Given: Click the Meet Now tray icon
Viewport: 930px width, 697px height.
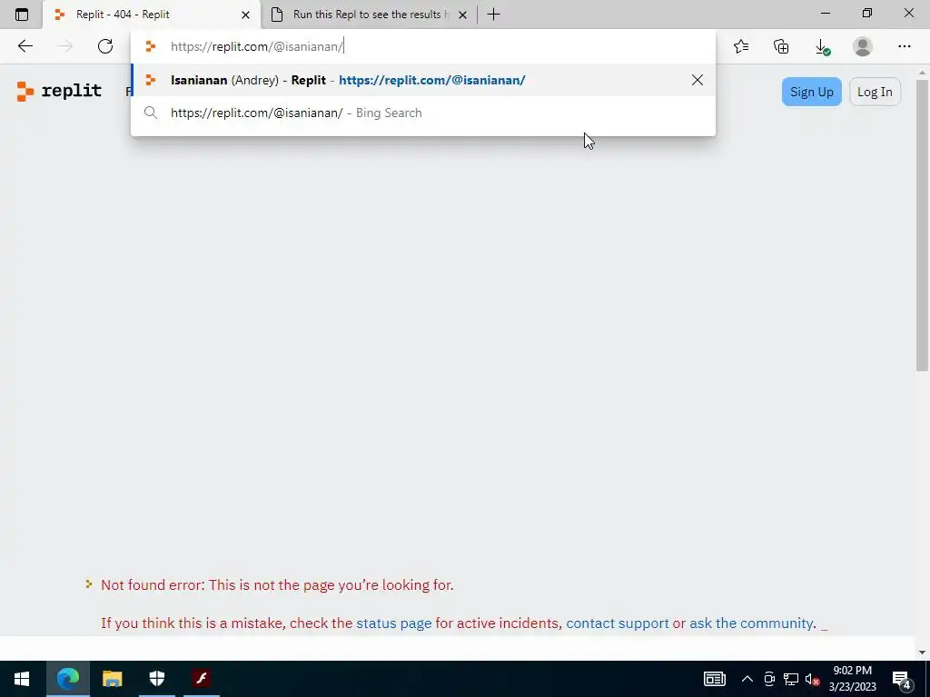Looking at the screenshot, I should tap(769, 679).
